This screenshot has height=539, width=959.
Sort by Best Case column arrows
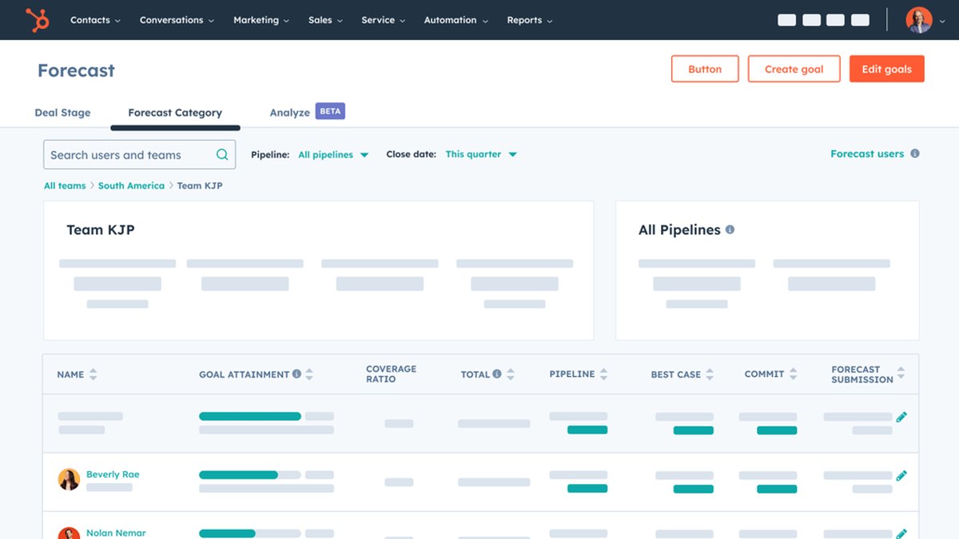tap(709, 374)
